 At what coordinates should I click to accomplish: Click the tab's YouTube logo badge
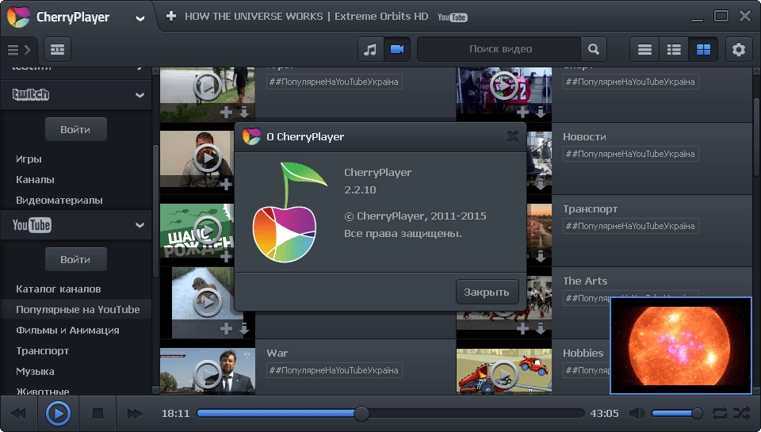coord(452,17)
